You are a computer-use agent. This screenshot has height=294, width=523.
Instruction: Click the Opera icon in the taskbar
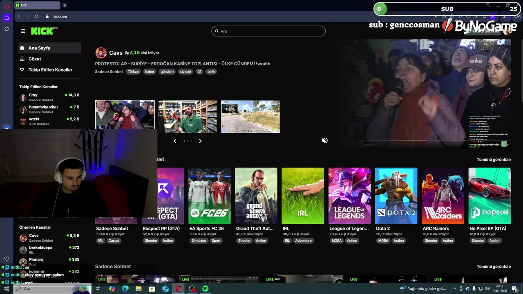(179, 289)
